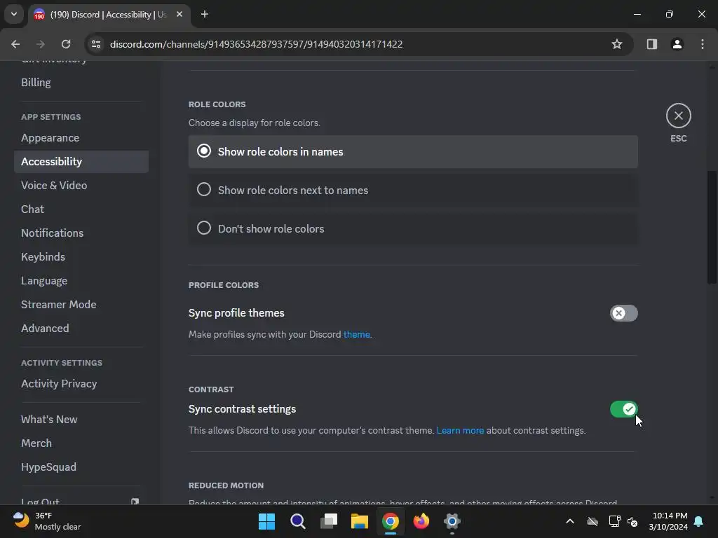The height and width of the screenshot is (538, 718).
Task: Open Appearance settings
Action: 81,138
